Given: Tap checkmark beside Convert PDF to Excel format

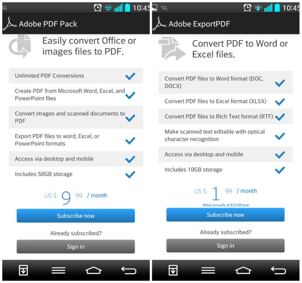Looking at the screenshot, I should pyautogui.click(x=280, y=102).
